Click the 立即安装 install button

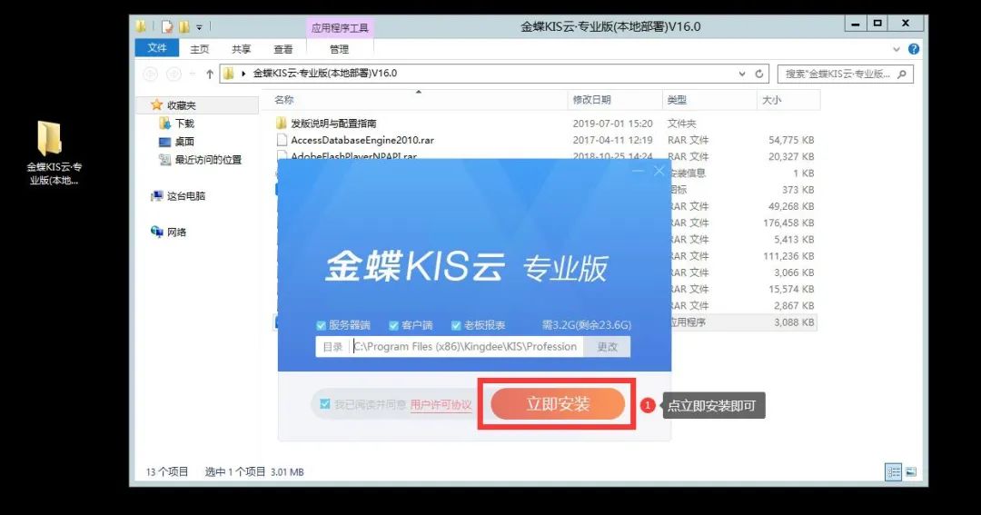pyautogui.click(x=558, y=404)
